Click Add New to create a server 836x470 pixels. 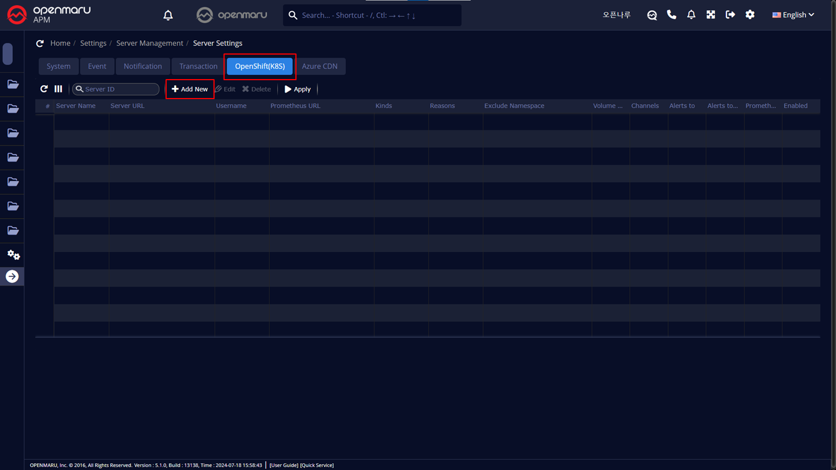190,89
